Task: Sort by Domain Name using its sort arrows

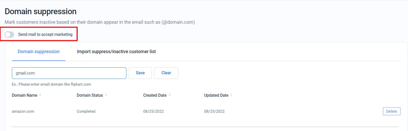Action: click(40, 95)
